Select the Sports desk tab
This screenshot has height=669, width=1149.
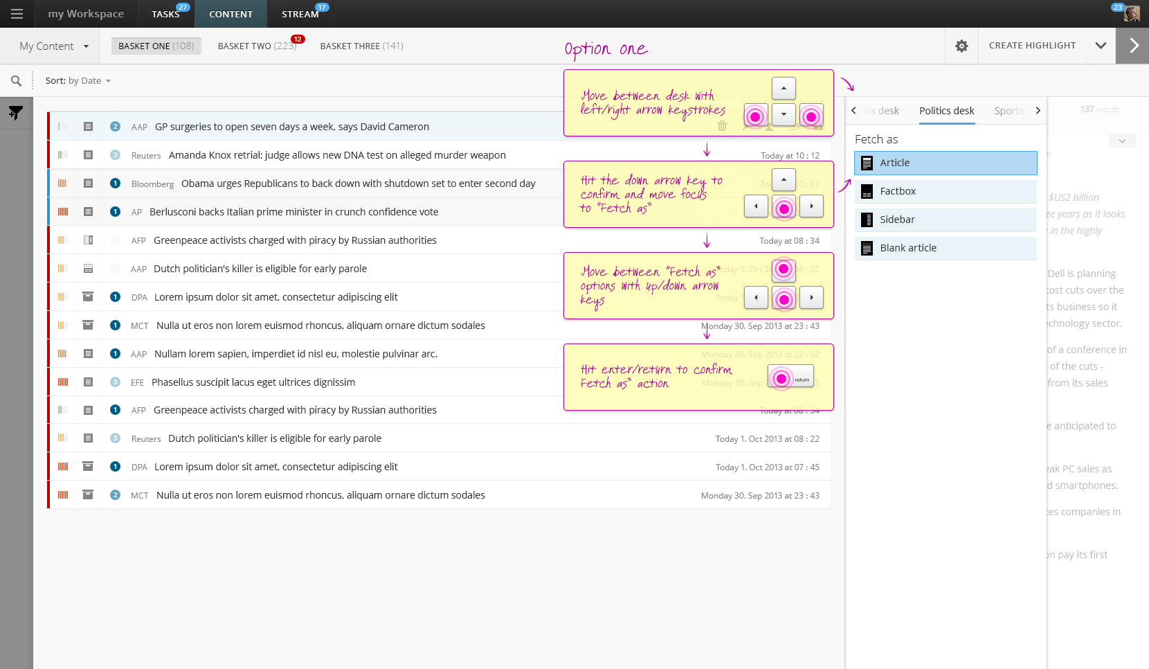pyautogui.click(x=1008, y=111)
